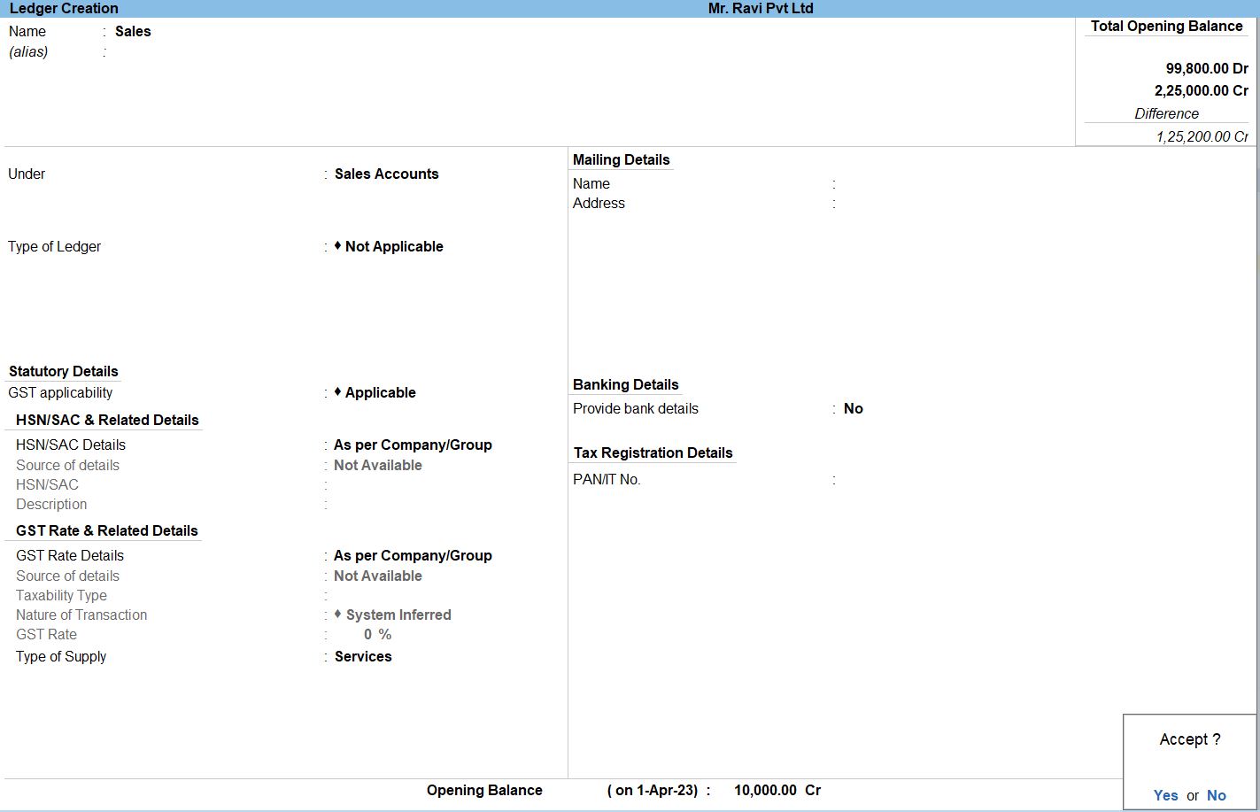1260x812 pixels.
Task: Click the ledger Name field containing 'Sales'
Action: (x=133, y=31)
